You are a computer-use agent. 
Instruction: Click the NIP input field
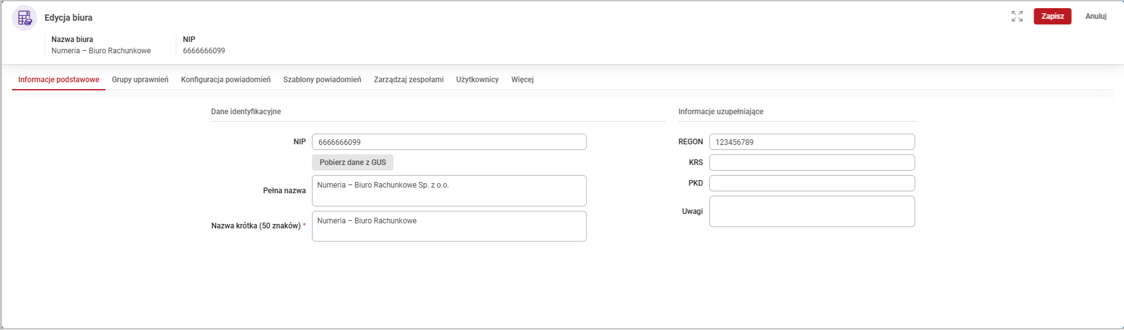[449, 142]
